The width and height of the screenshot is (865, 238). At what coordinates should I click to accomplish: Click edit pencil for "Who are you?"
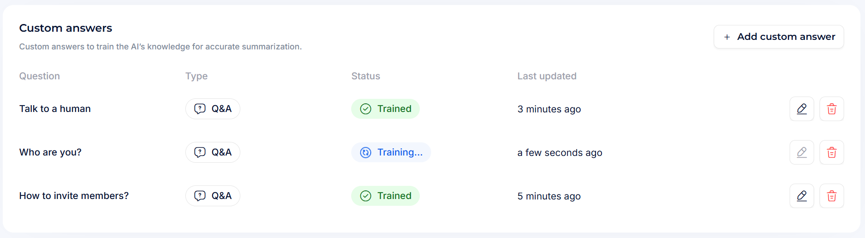pyautogui.click(x=801, y=152)
